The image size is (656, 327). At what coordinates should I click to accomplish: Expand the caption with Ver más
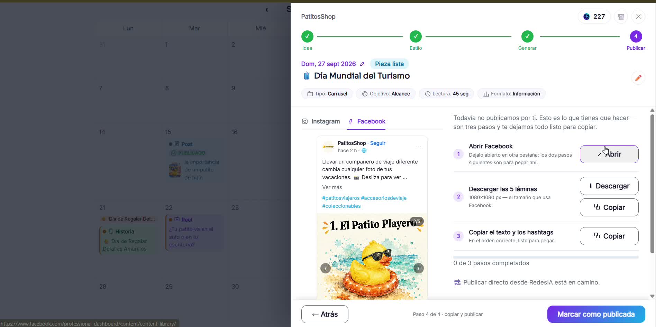point(332,187)
